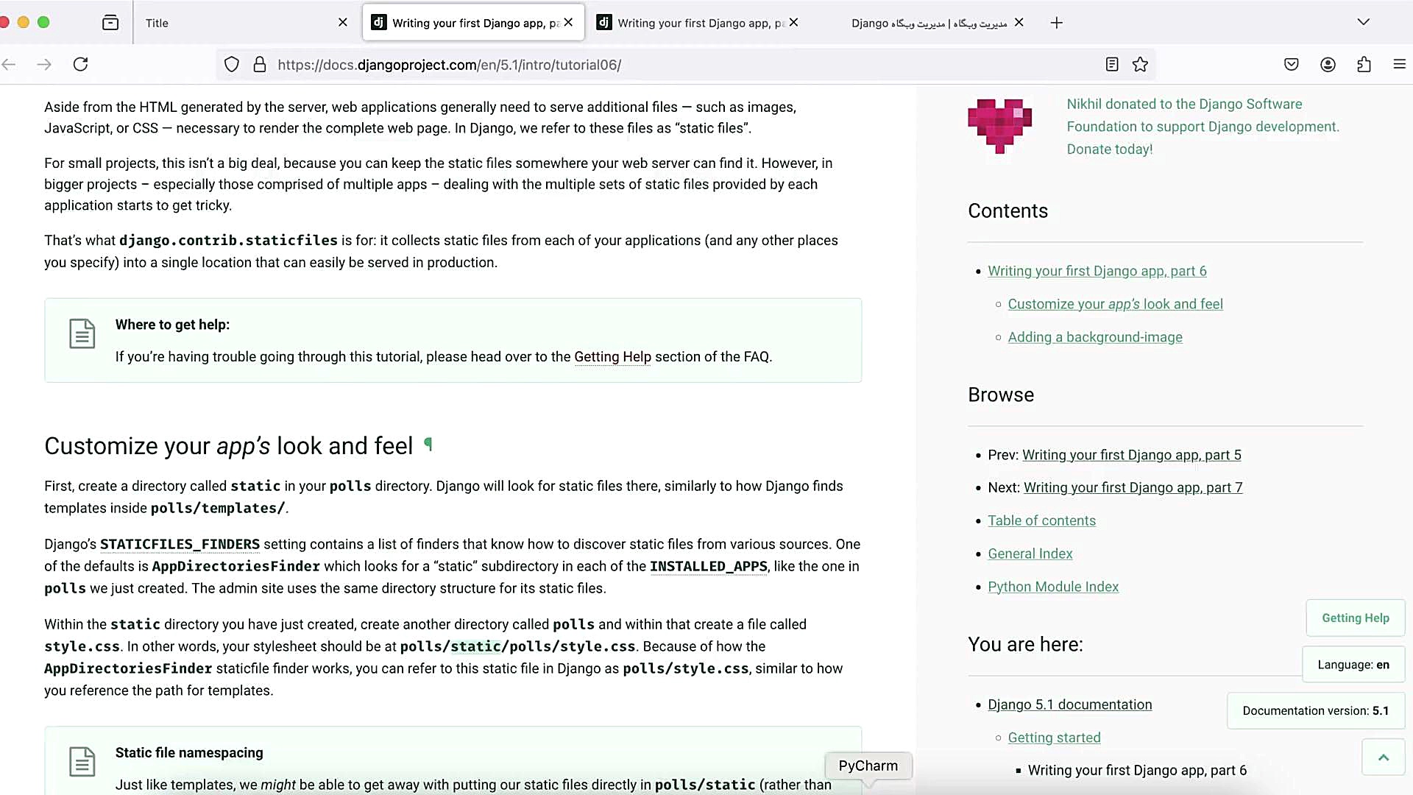Go back to the previous page

pos(9,65)
